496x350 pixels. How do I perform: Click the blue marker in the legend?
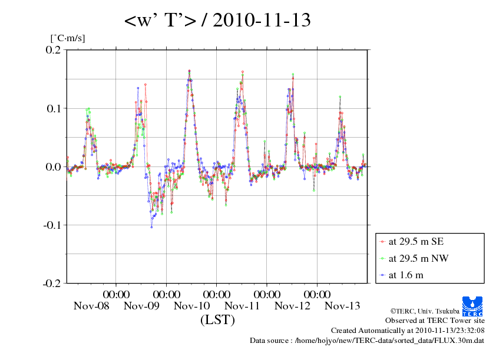382,275
